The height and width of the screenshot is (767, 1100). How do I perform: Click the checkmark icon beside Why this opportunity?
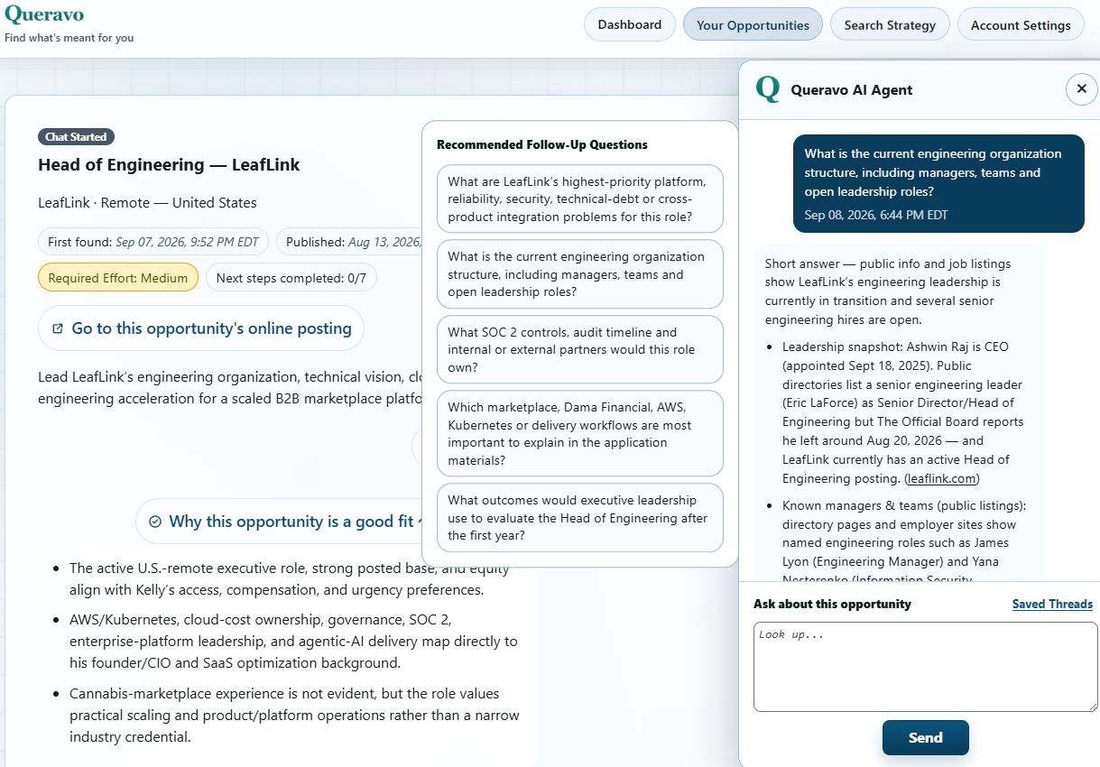tap(154, 522)
